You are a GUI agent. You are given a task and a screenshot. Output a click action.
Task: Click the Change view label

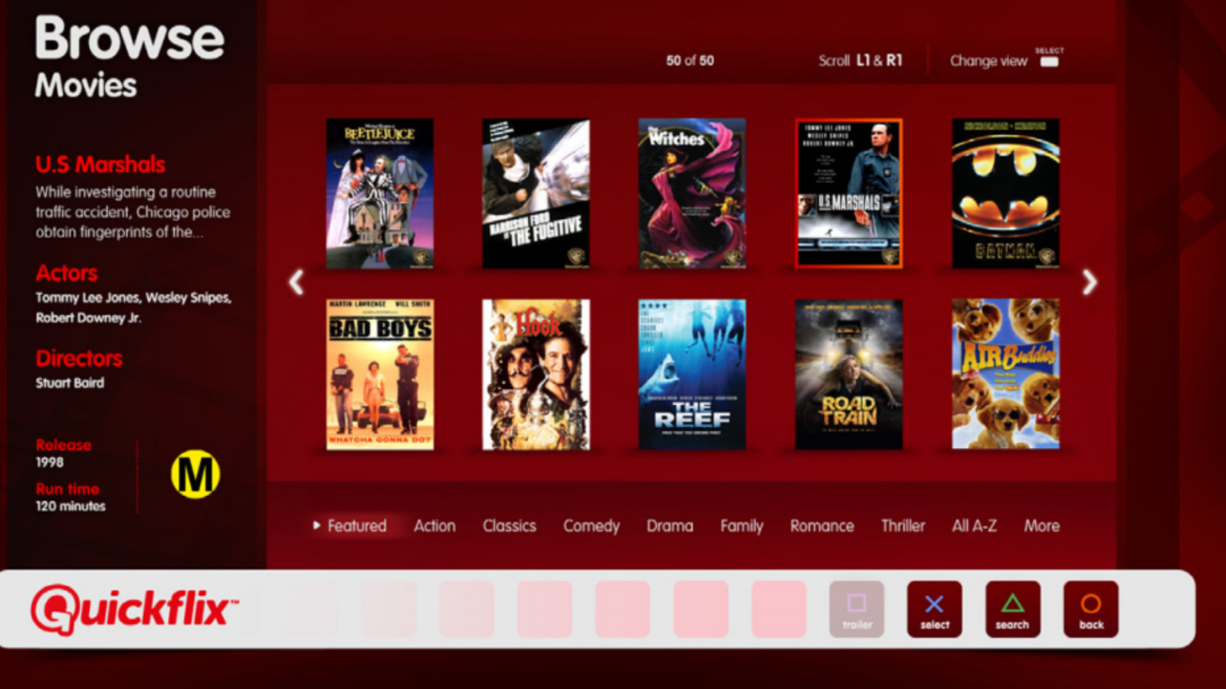tap(988, 61)
